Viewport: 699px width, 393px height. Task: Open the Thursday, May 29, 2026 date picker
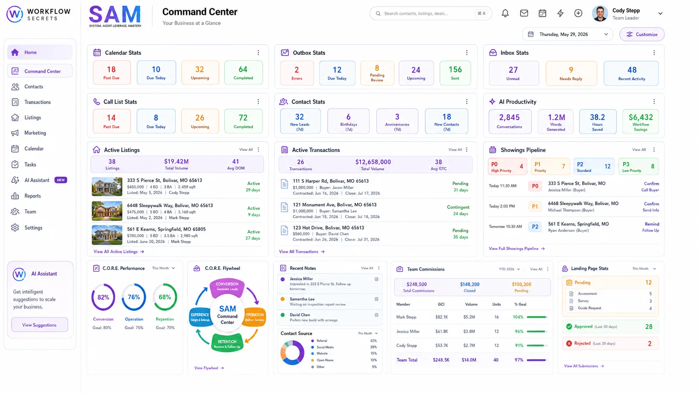[567, 34]
